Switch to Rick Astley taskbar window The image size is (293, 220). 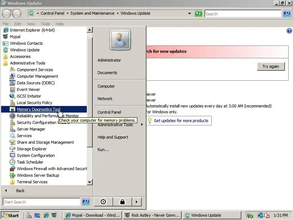(152, 215)
